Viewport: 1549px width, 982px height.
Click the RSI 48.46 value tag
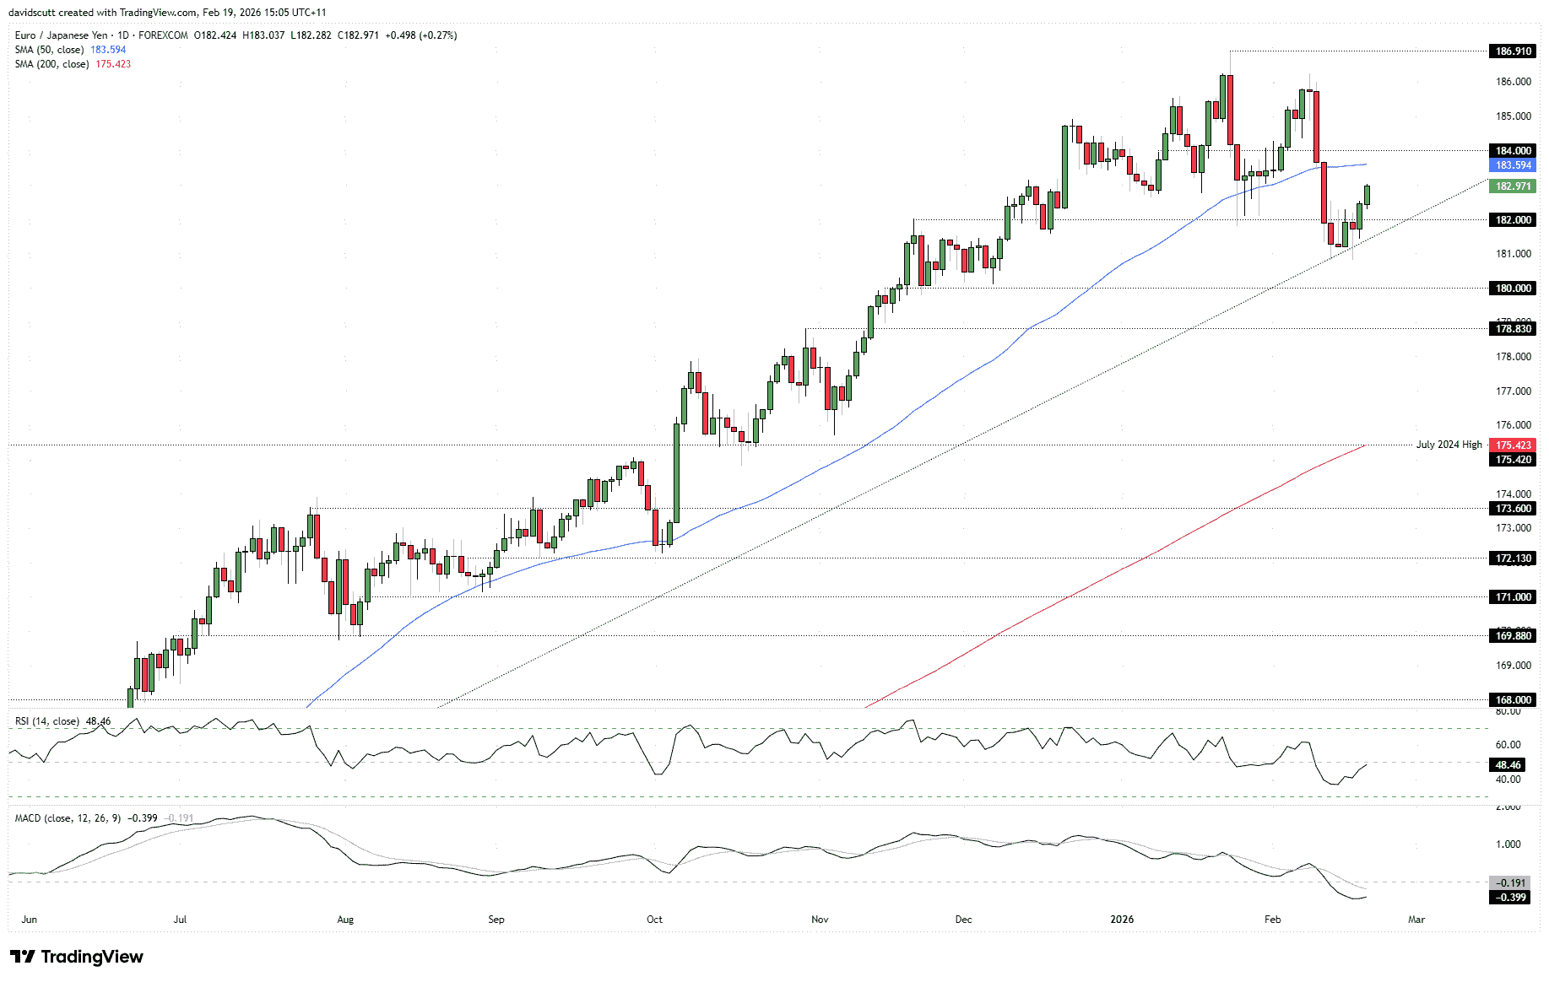(x=1508, y=765)
